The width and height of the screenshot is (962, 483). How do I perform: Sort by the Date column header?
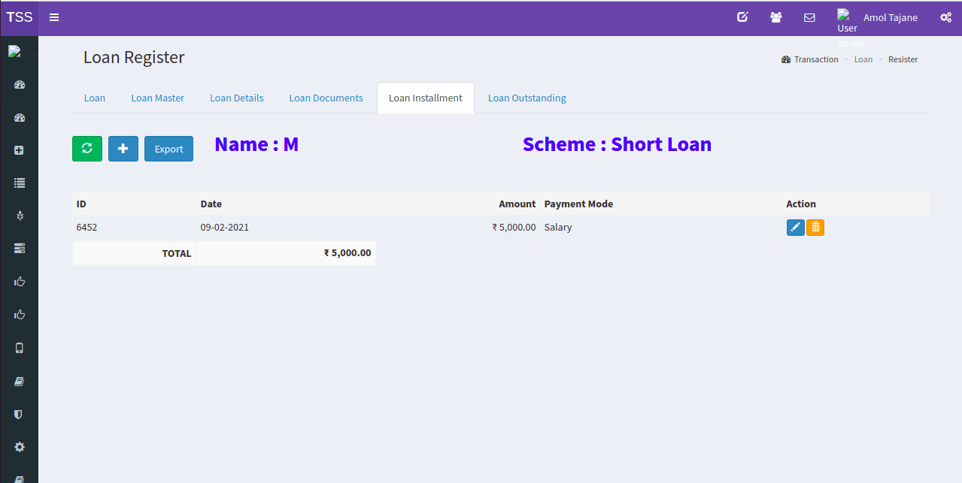tap(211, 204)
